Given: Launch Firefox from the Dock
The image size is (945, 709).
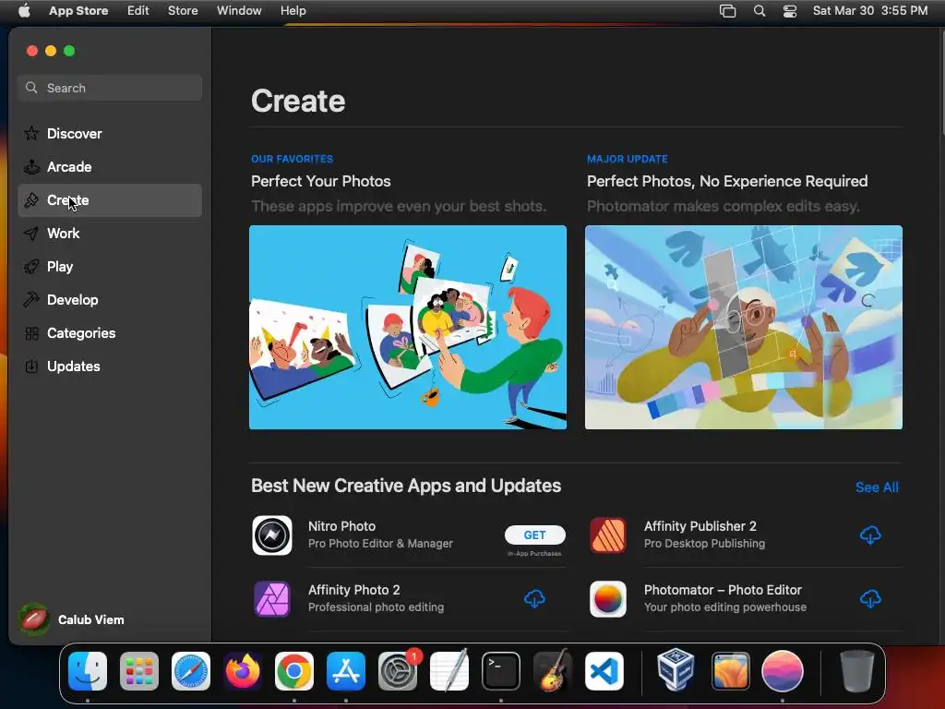Looking at the screenshot, I should coord(243,671).
